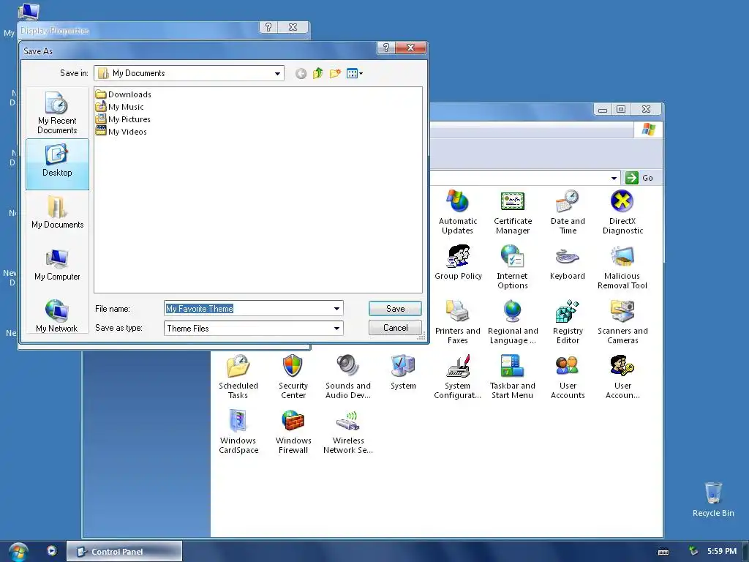Click the Go button in Control Panel

click(x=639, y=178)
